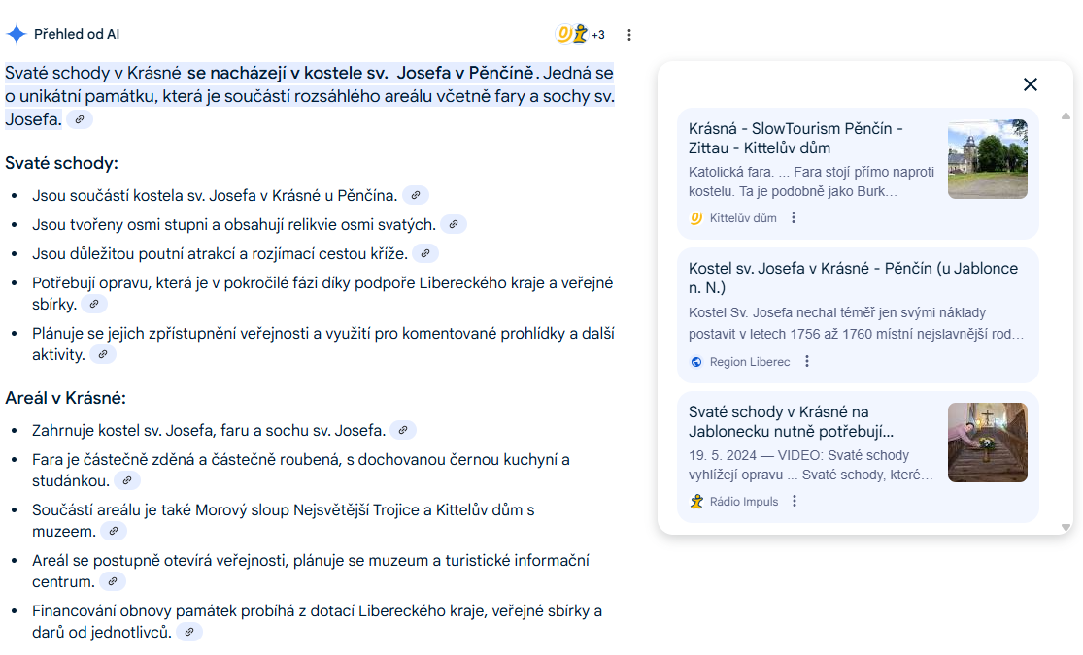Image resolution: width=1083 pixels, height=655 pixels.
Task: Click the 'Region Liberec' source name
Action: tap(750, 362)
